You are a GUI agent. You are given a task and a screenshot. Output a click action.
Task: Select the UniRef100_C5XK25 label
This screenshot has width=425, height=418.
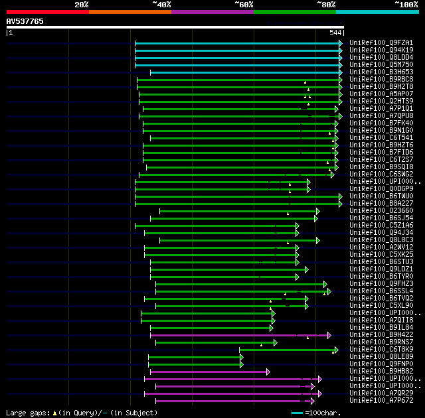click(x=381, y=255)
